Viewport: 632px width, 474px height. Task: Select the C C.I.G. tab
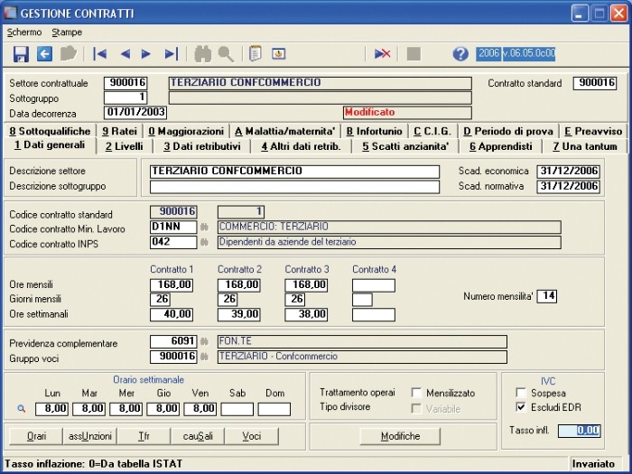432,131
